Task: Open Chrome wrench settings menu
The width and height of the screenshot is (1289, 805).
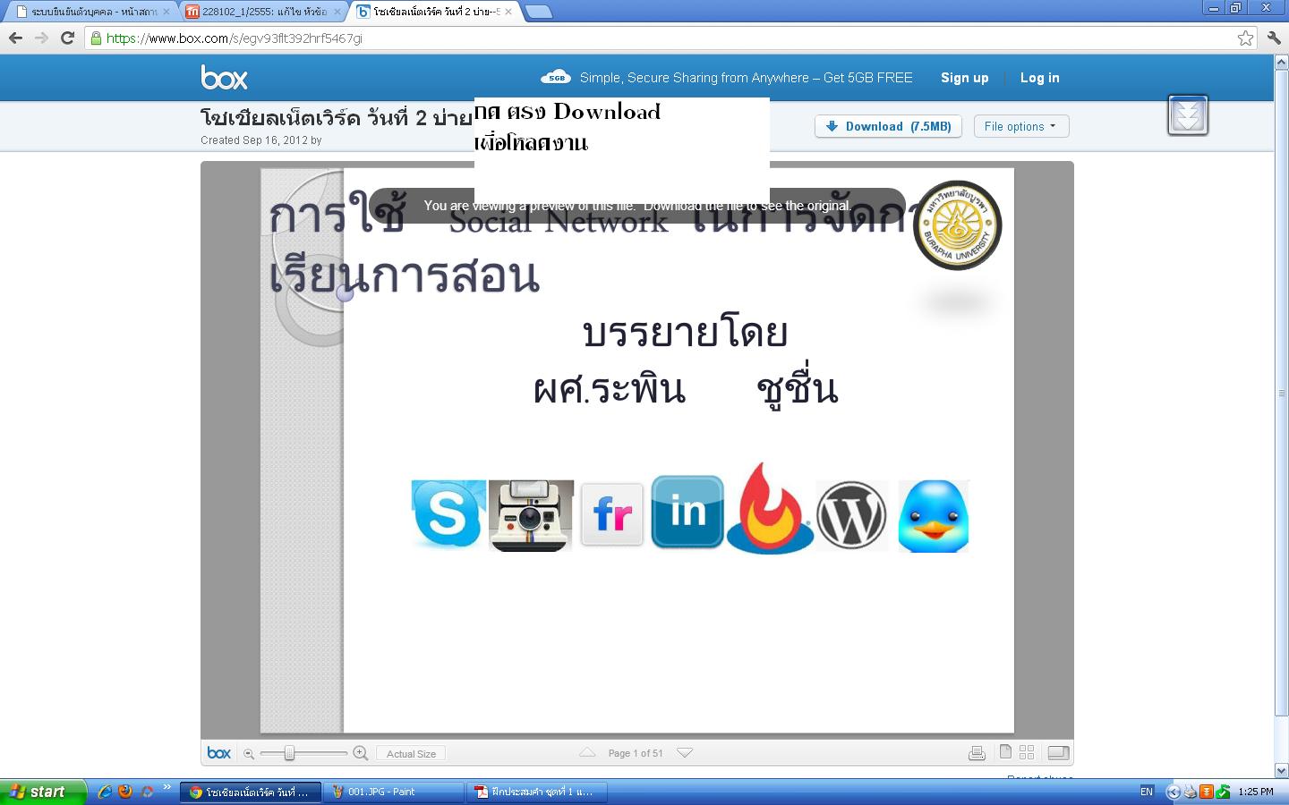Action: click(x=1274, y=38)
